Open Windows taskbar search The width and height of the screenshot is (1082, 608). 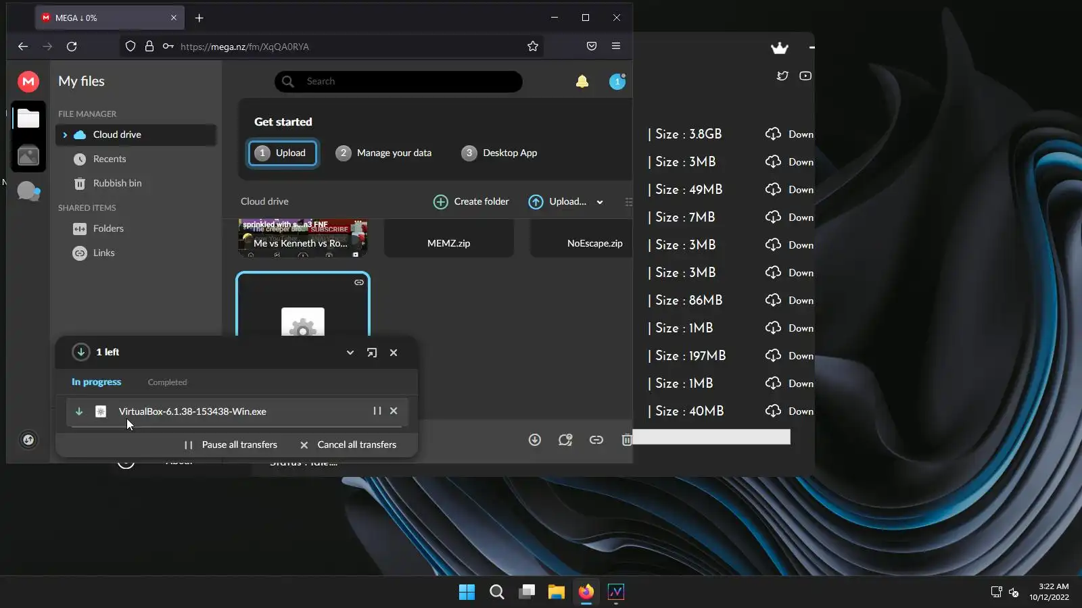[x=497, y=592]
